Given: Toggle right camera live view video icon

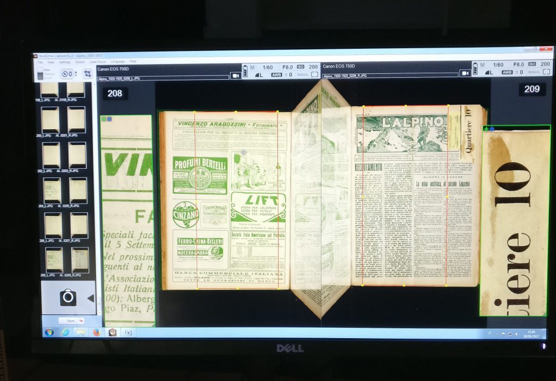Looking at the screenshot, I should point(465,73).
